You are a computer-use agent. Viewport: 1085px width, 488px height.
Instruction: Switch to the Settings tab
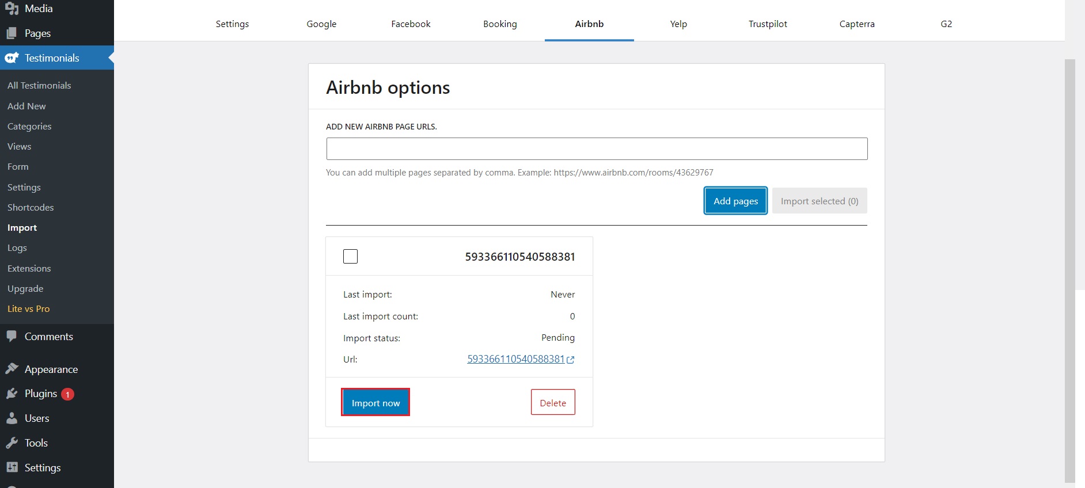[233, 24]
